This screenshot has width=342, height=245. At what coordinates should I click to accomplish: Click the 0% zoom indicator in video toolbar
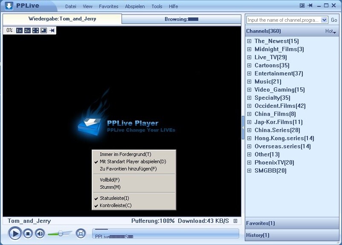point(9,30)
